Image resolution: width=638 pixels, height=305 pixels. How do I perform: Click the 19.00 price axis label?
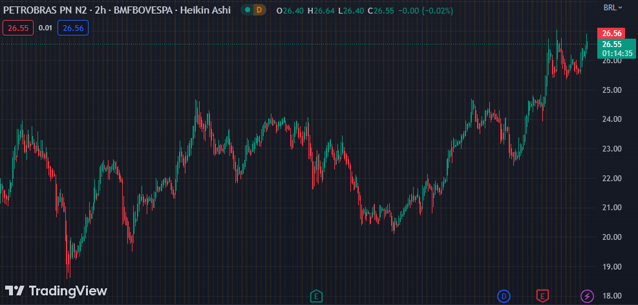tap(611, 267)
